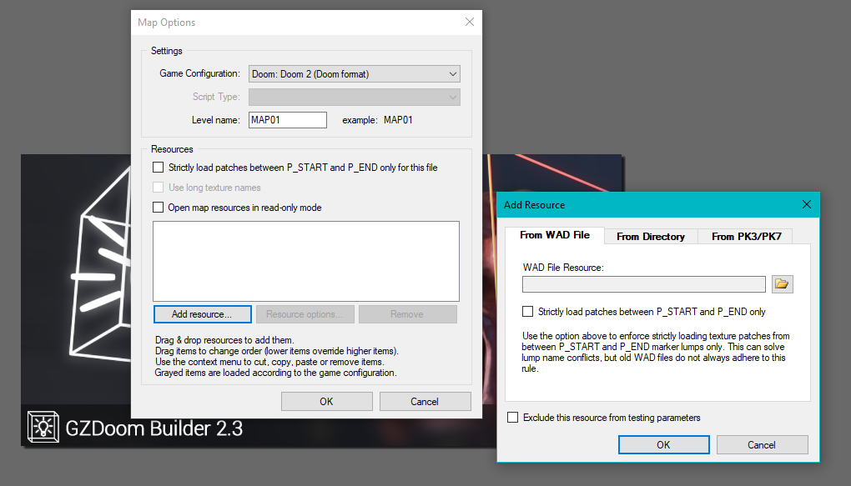Image resolution: width=851 pixels, height=486 pixels.
Task: Select the From WAD File tab
Action: point(555,235)
